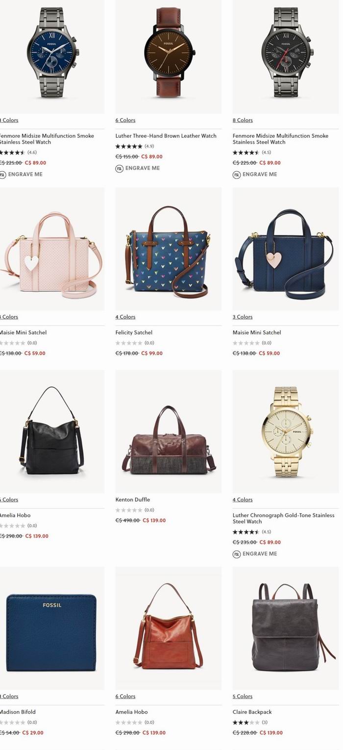Click star rating of Luther Chronograph Gold-Tone Watch
The width and height of the screenshot is (343, 750).
[246, 532]
